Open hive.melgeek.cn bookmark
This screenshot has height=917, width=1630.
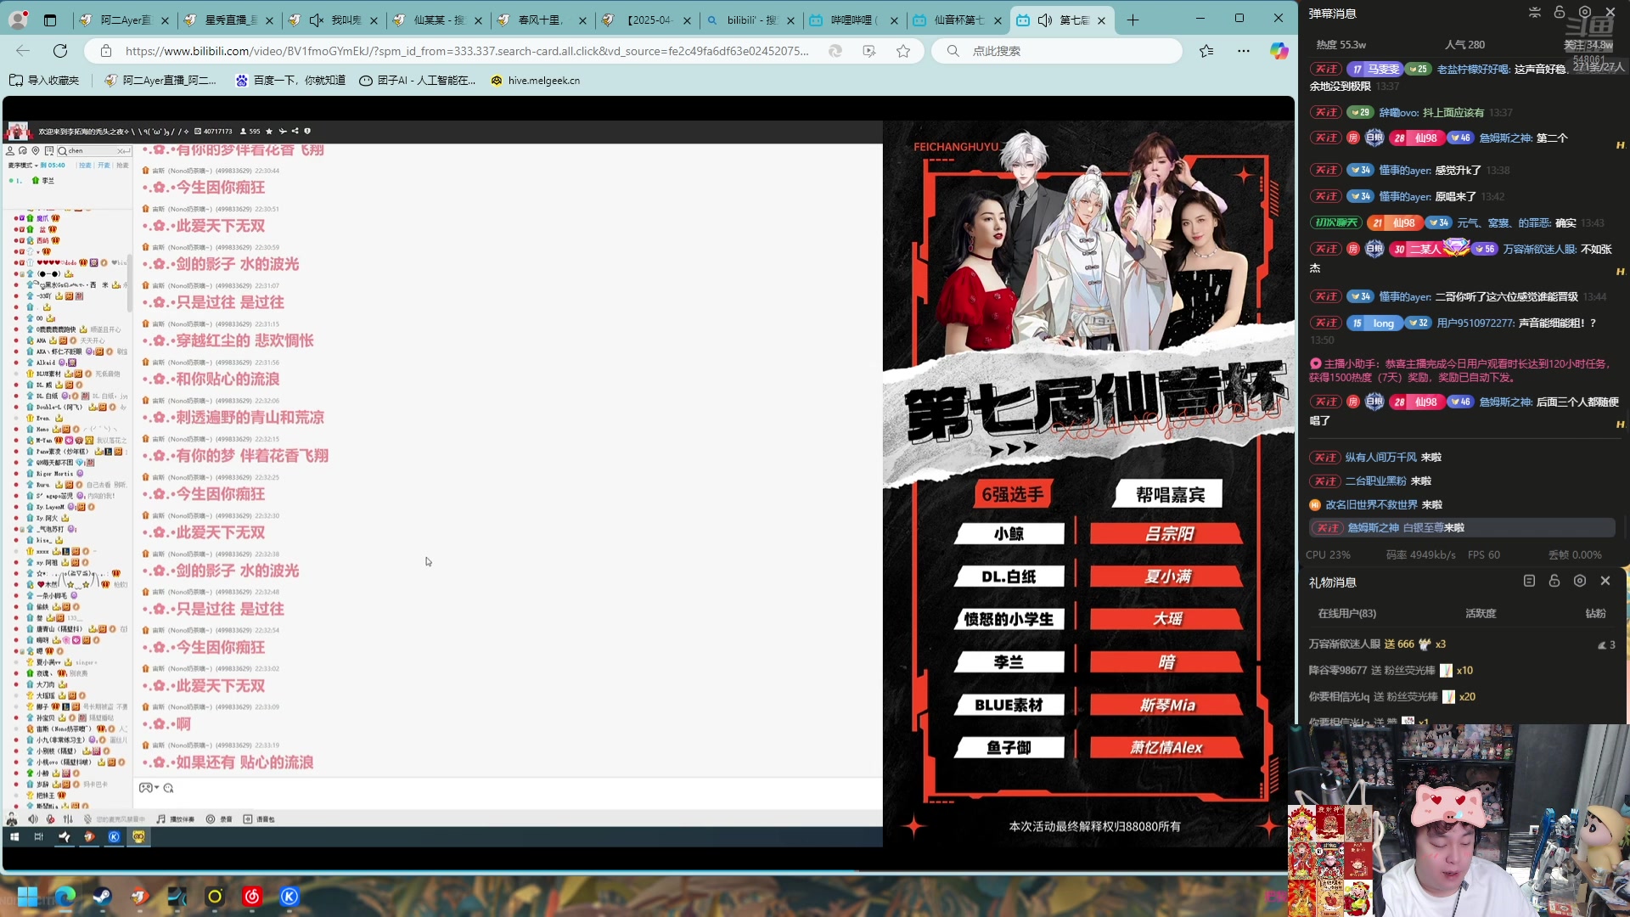click(536, 80)
